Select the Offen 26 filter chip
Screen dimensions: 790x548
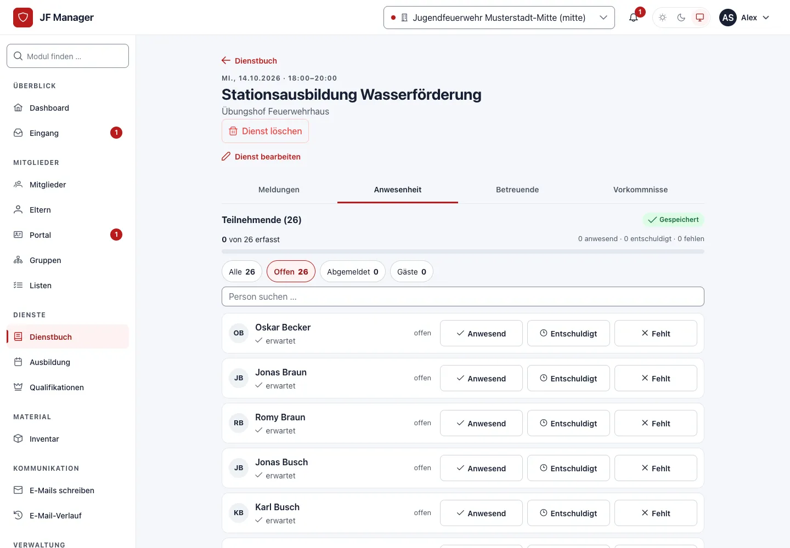coord(291,272)
